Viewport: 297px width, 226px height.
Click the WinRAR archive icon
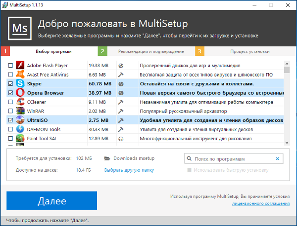(x=20, y=111)
